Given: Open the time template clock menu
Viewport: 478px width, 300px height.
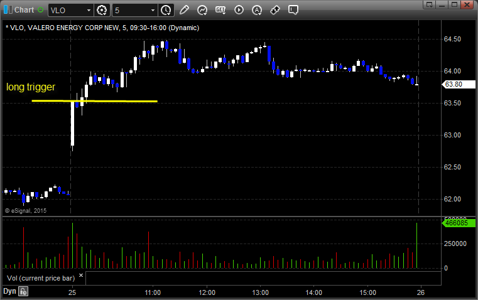Looking at the screenshot, I should (166, 10).
